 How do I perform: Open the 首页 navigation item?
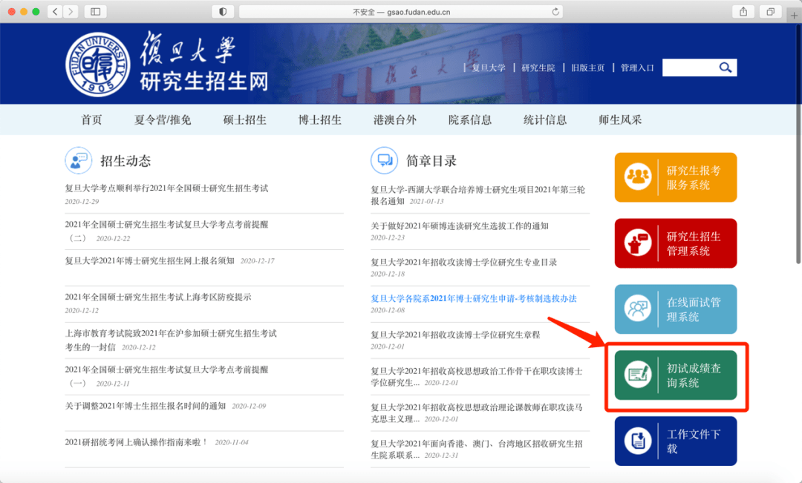(91, 119)
